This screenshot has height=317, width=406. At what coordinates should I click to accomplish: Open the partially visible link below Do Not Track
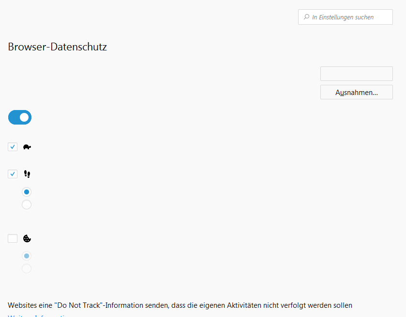click(39, 316)
